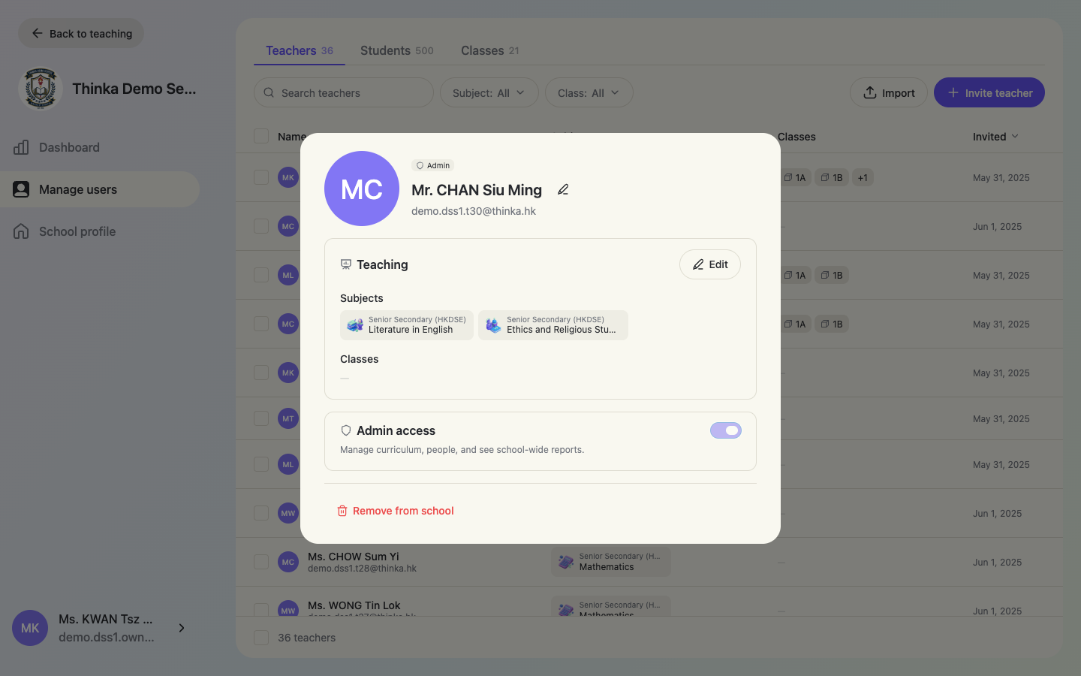Expand the Subject: All dropdown
This screenshot has height=676, width=1081.
click(489, 92)
